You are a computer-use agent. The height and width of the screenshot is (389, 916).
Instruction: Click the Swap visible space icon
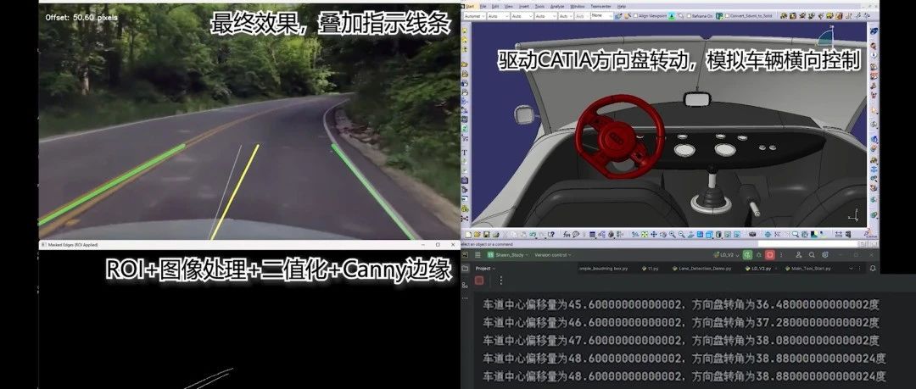point(737,234)
